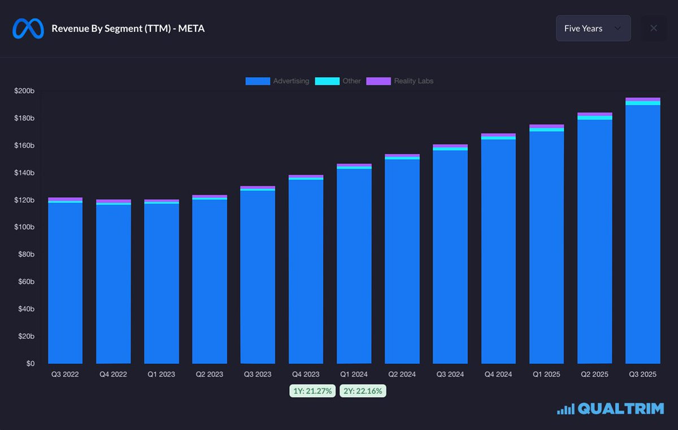Screen dimensions: 678x430
Task: Select the Q2 2025 revenue bar
Action: tap(595, 238)
